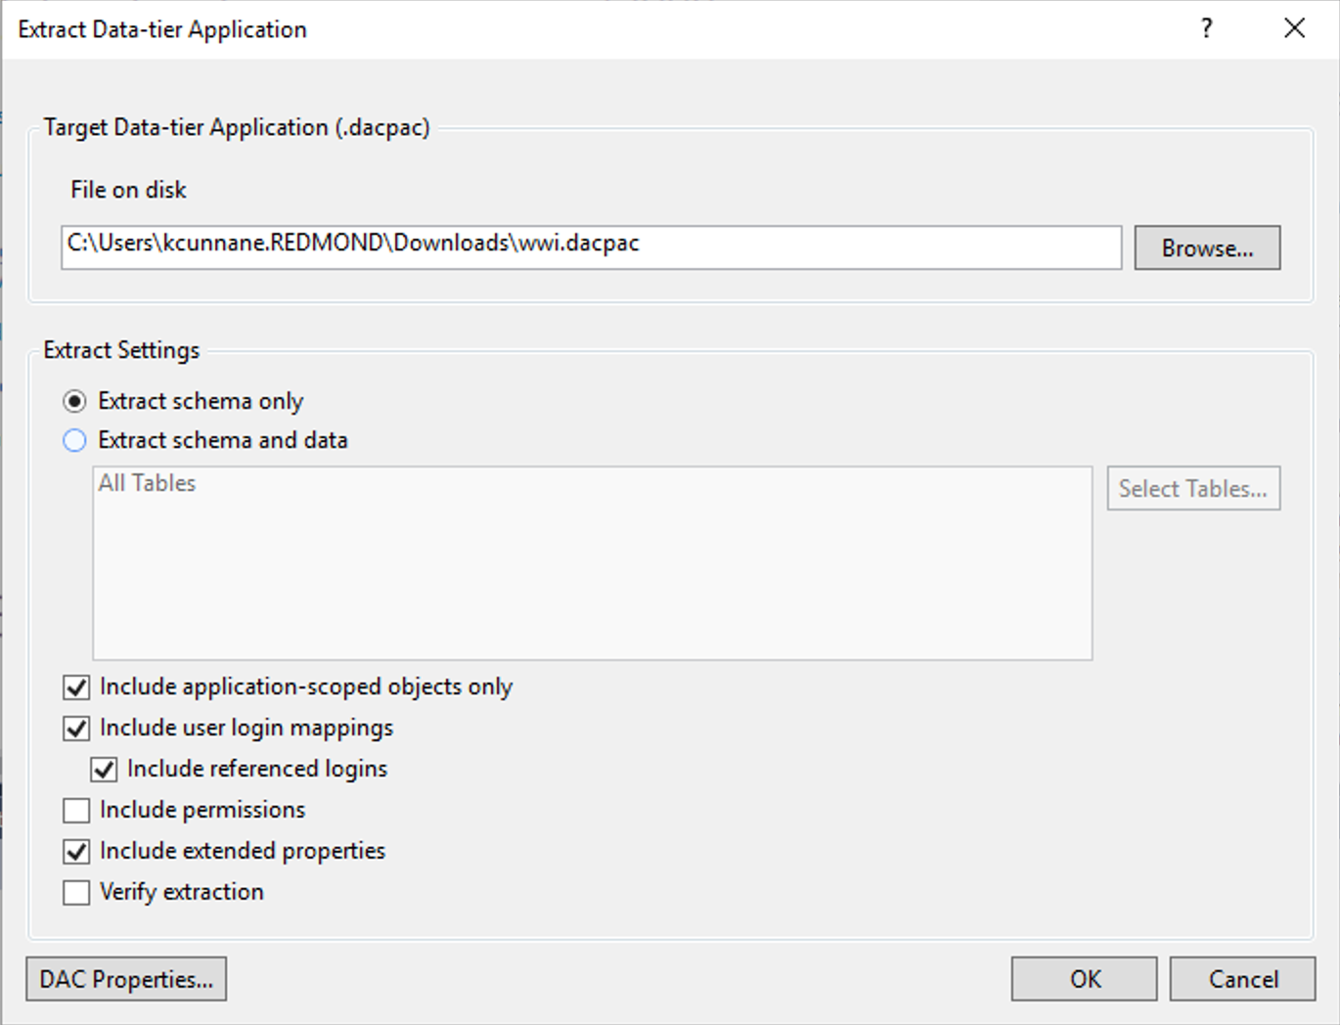Select the Extract schema only option

click(74, 400)
